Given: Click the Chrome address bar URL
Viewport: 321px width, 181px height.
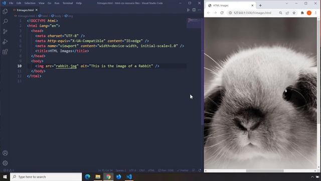Looking at the screenshot, I should [x=252, y=13].
